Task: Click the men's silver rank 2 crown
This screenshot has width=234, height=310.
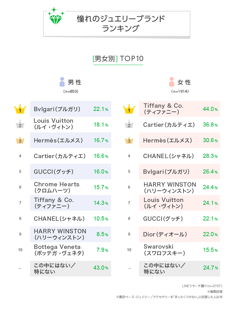Action: (x=20, y=125)
